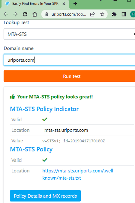Reload the current page
This screenshot has height=203, width=135.
tap(25, 14)
